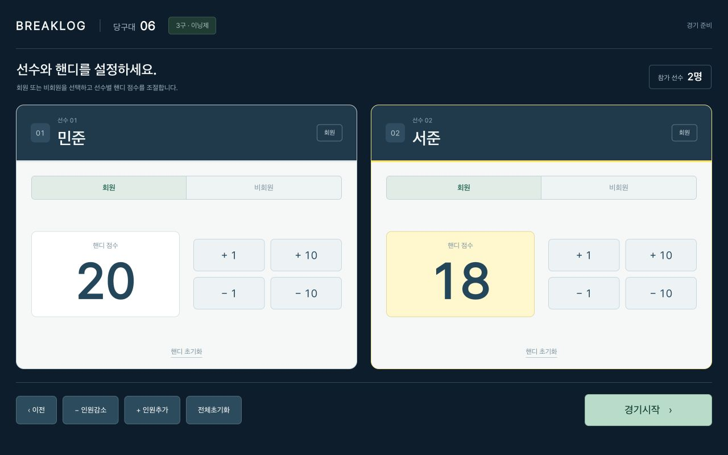This screenshot has width=728, height=455.
Task: Select 비회원 option for player 서준
Action: tap(619, 188)
